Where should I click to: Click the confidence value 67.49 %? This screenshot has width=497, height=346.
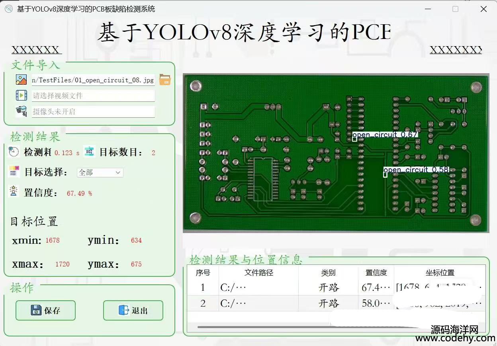coord(79,193)
